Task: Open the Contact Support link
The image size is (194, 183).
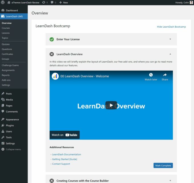Action: click(x=61, y=164)
